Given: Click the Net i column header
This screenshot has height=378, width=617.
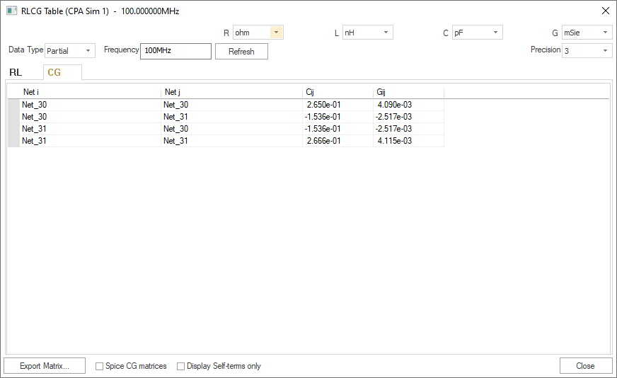Looking at the screenshot, I should [90, 92].
